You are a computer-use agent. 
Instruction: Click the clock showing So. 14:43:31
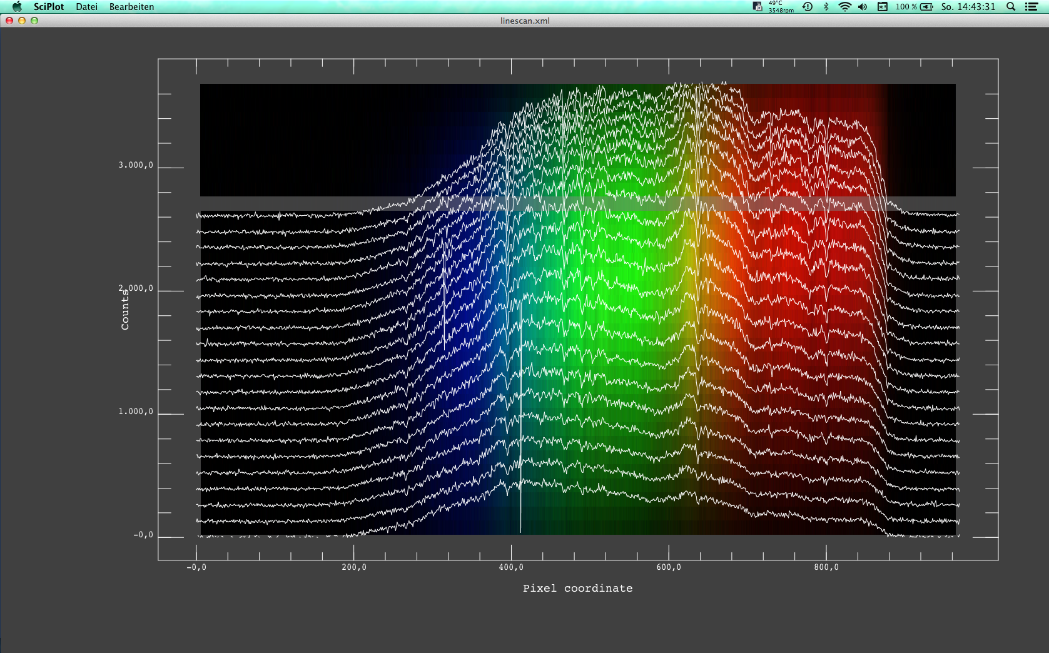tap(968, 7)
